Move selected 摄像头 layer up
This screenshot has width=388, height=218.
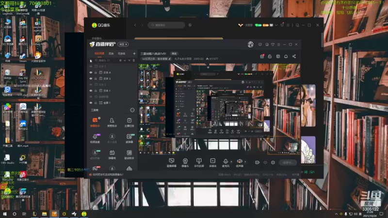pos(125,60)
